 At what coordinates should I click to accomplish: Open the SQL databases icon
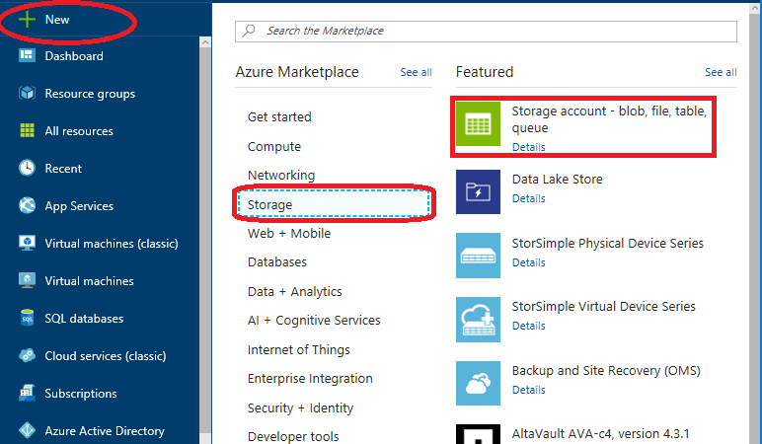pos(27,318)
